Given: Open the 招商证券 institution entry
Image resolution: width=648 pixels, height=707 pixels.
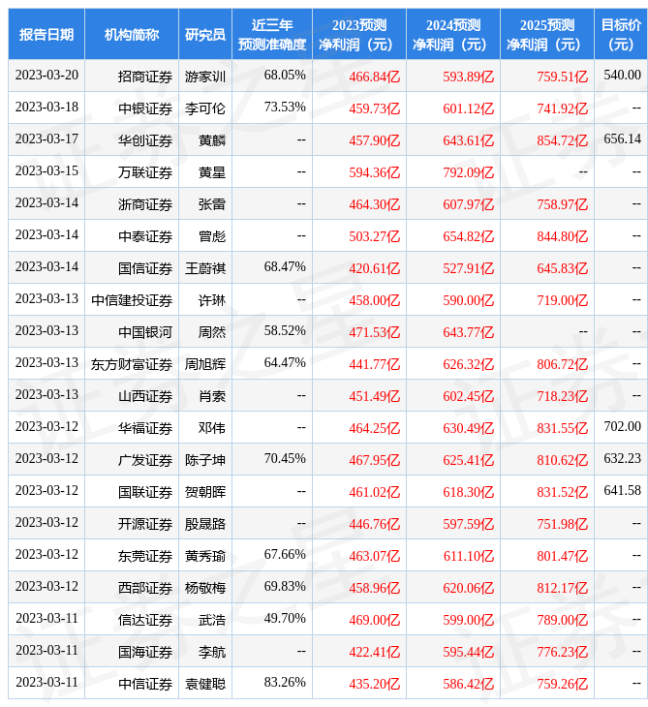Looking at the screenshot, I should click(x=145, y=76).
